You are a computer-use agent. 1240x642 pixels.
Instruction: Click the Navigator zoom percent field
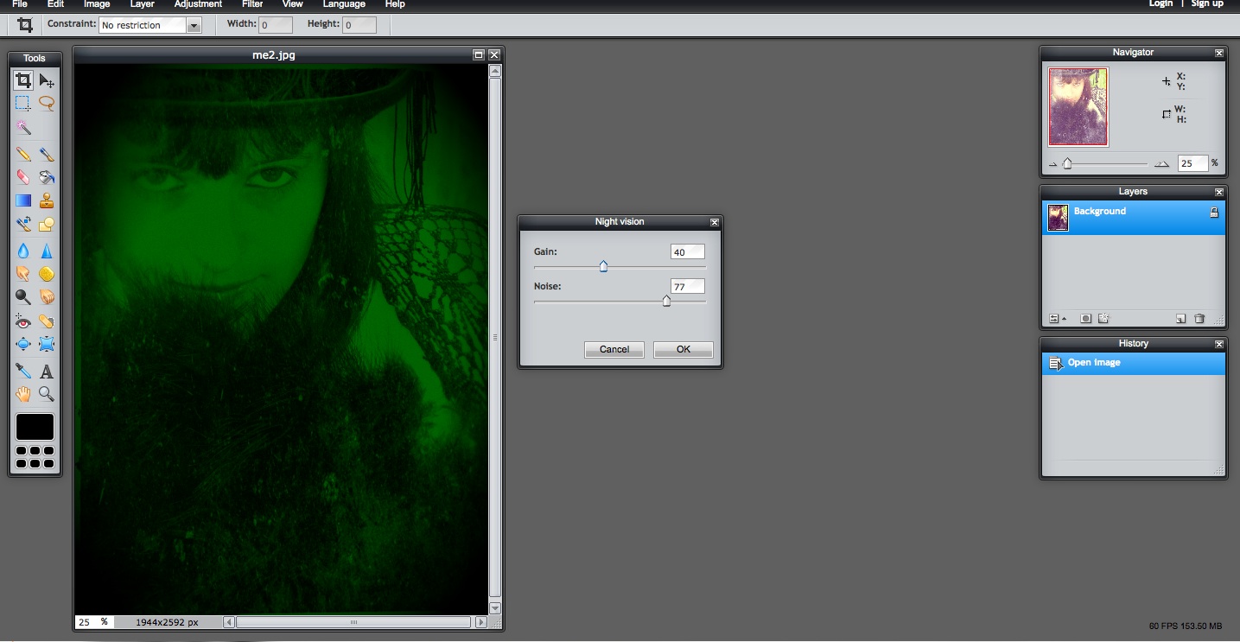coord(1193,162)
